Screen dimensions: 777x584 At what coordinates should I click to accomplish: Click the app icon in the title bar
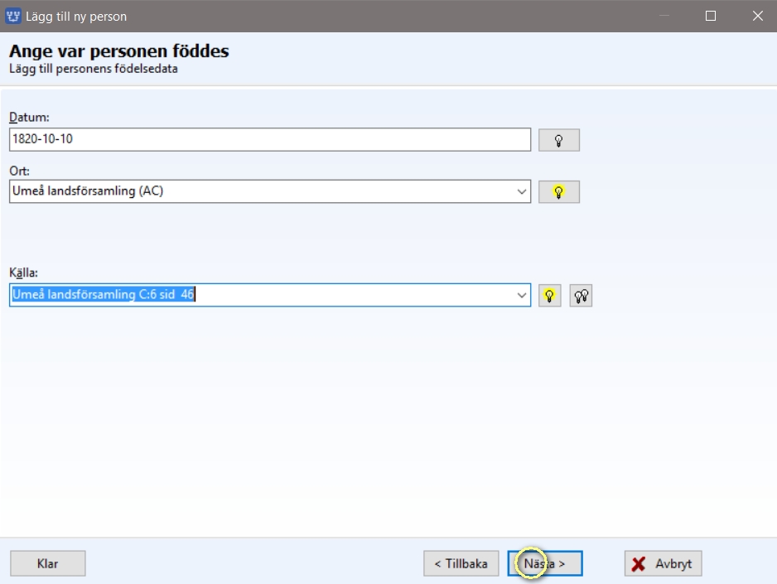coord(13,16)
